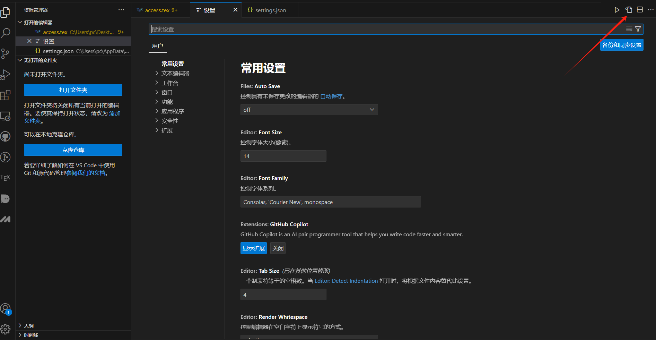656x340 pixels.
Task: Open the Extensions view
Action: click(6, 95)
